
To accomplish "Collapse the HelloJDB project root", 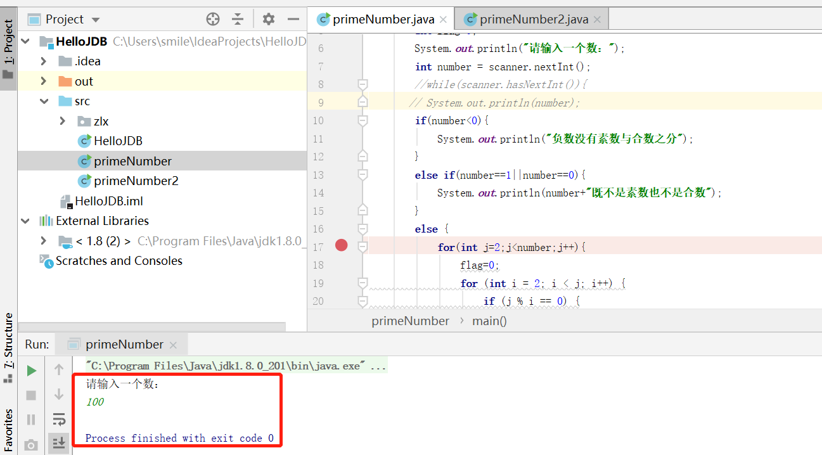I will click(x=25, y=41).
